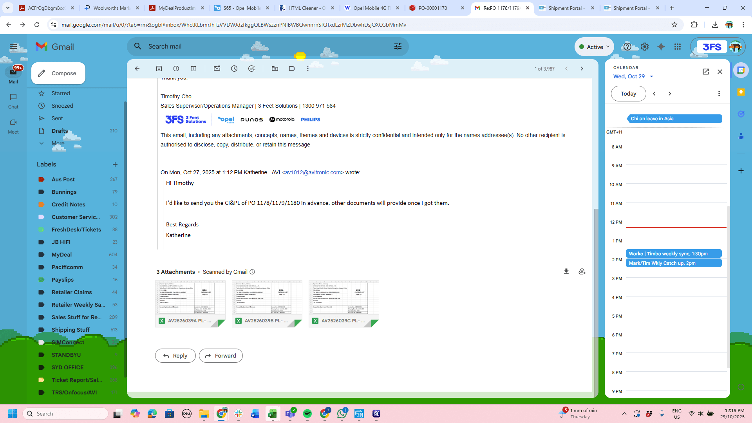Open the Starred folder
This screenshot has height=423, width=752.
coord(61,93)
